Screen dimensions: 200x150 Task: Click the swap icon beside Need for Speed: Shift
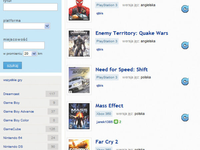click(x=185, y=82)
